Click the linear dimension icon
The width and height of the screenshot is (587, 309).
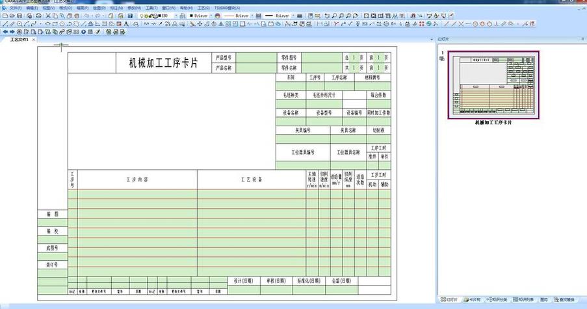coord(320,23)
